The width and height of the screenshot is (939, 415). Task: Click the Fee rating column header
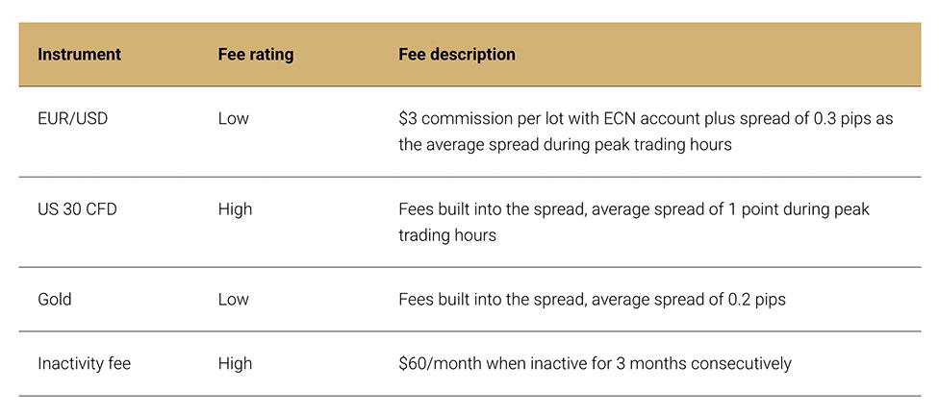tap(255, 54)
